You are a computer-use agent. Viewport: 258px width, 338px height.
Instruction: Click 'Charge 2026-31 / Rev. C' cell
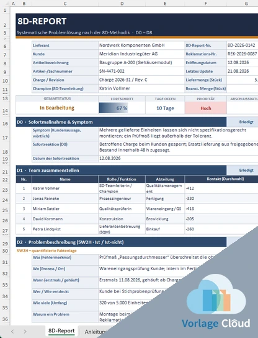(141, 80)
